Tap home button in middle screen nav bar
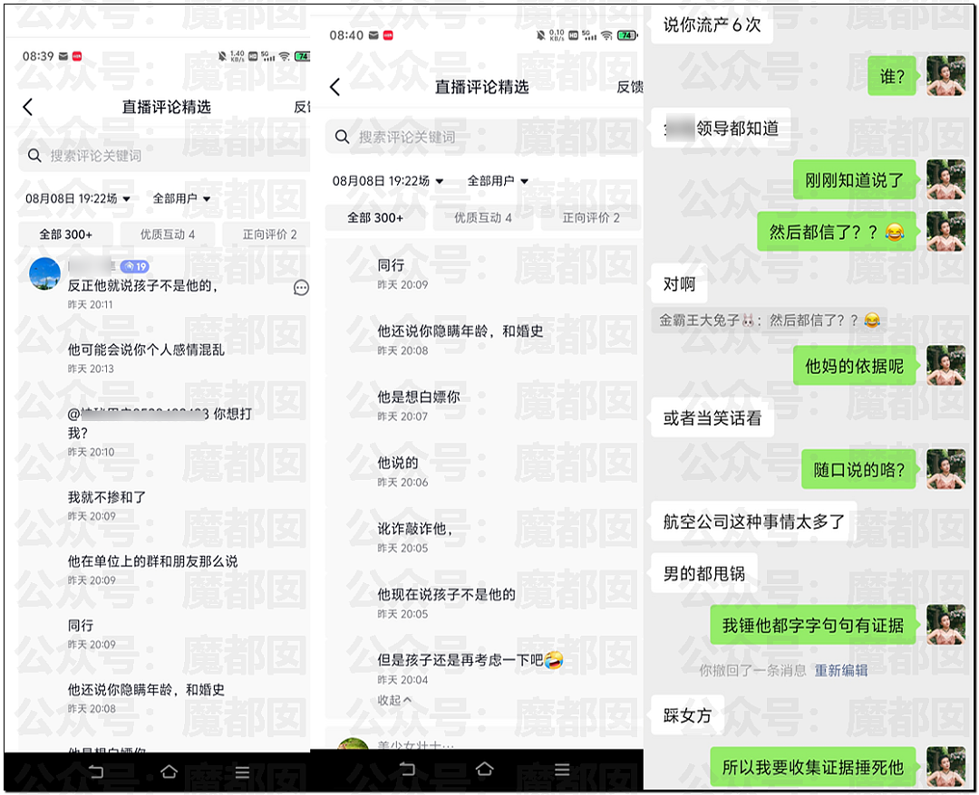 484,769
